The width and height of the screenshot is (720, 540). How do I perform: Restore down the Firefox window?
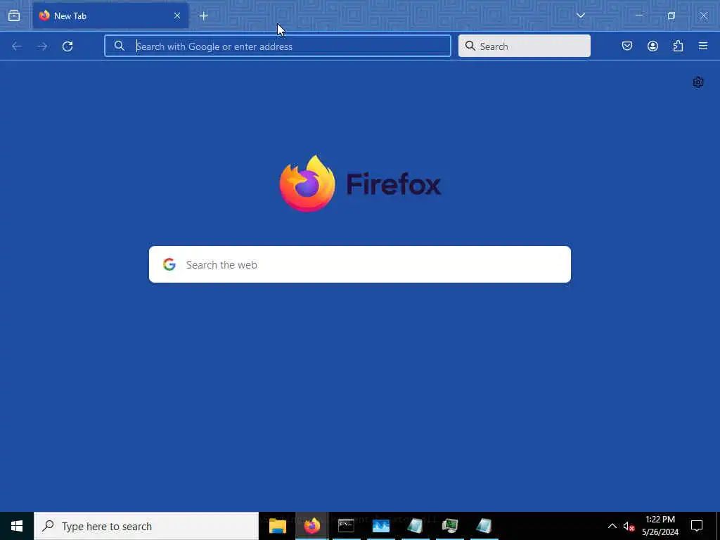(x=671, y=15)
